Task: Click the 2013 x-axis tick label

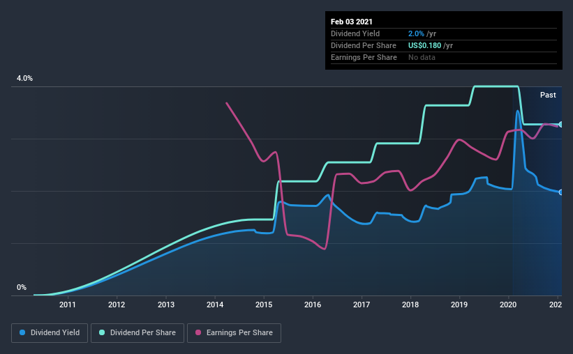Action: [x=166, y=305]
